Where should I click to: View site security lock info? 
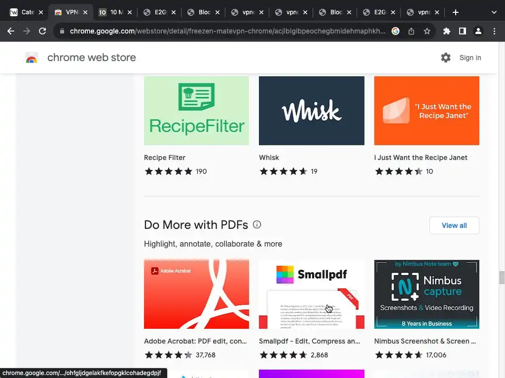pyautogui.click(x=62, y=31)
